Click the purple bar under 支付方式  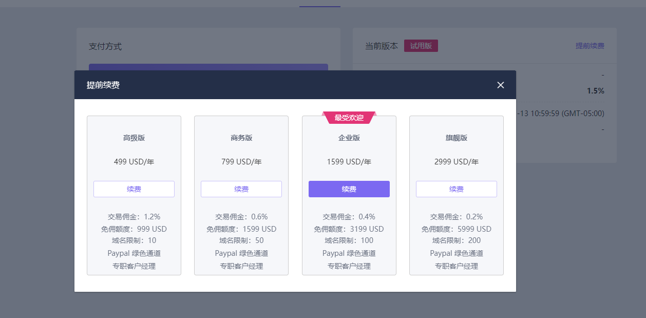coord(208,67)
